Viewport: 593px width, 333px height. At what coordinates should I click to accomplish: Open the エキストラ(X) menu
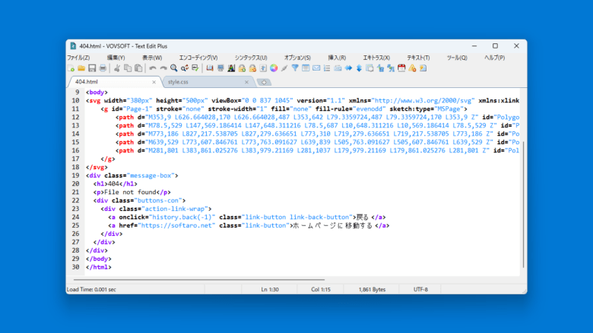[x=376, y=58]
